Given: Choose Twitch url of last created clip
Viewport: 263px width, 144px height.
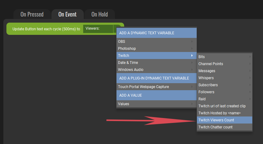Looking at the screenshot, I should pos(224,106).
